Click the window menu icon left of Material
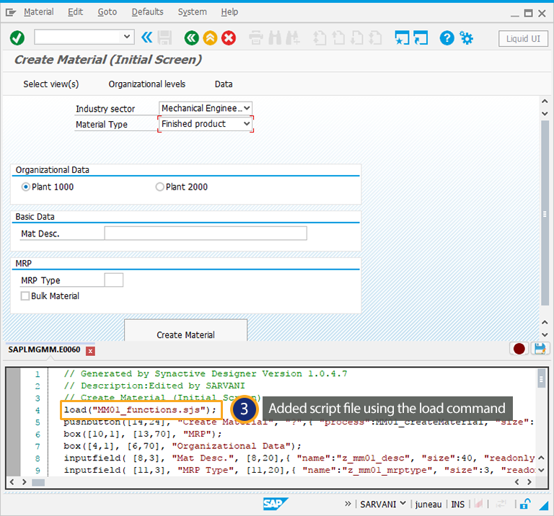554x516 pixels. click(x=11, y=13)
